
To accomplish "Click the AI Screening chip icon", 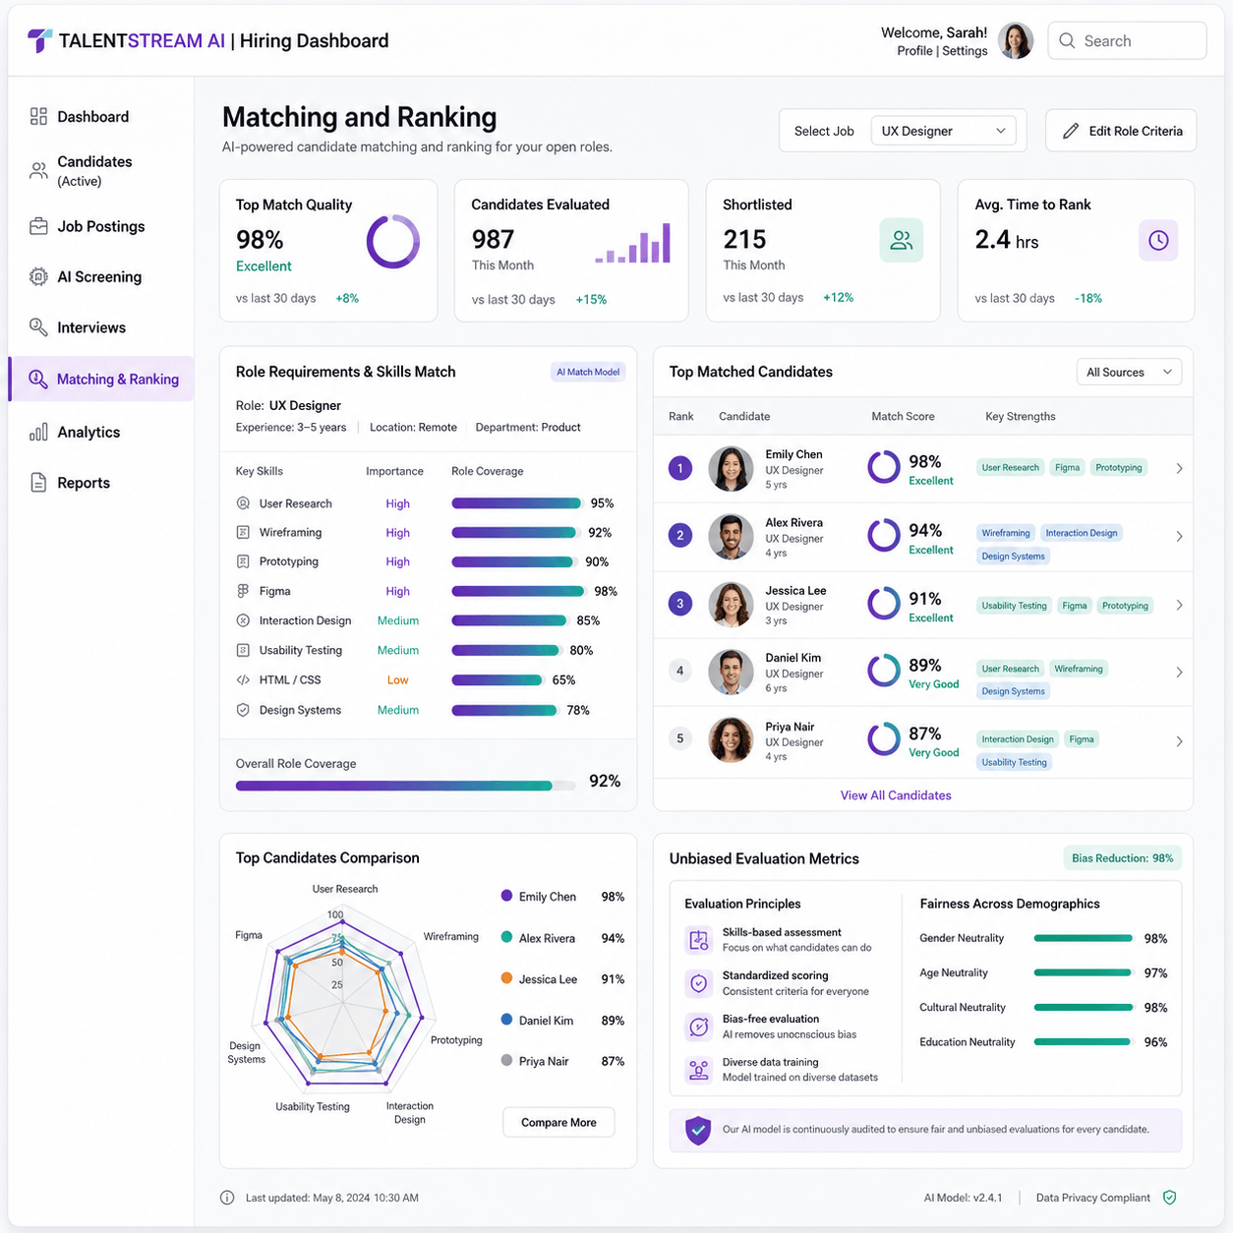I will (x=38, y=276).
